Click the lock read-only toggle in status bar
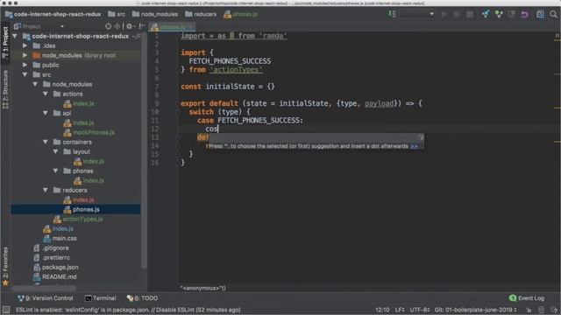Image resolution: width=561 pixels, height=315 pixels. click(x=529, y=310)
